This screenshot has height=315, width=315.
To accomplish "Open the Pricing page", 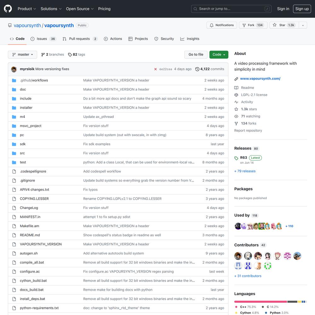I will 104,9.
